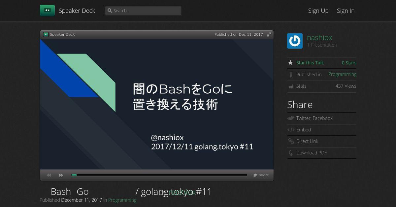Click the Published December 11, 2017 date
This screenshot has height=207, width=396.
coord(82,200)
